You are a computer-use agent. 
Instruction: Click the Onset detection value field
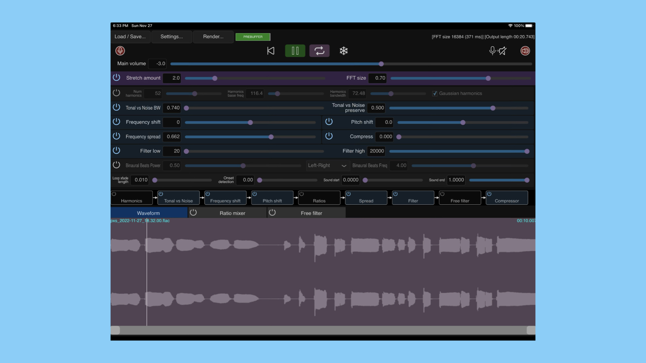click(x=245, y=180)
